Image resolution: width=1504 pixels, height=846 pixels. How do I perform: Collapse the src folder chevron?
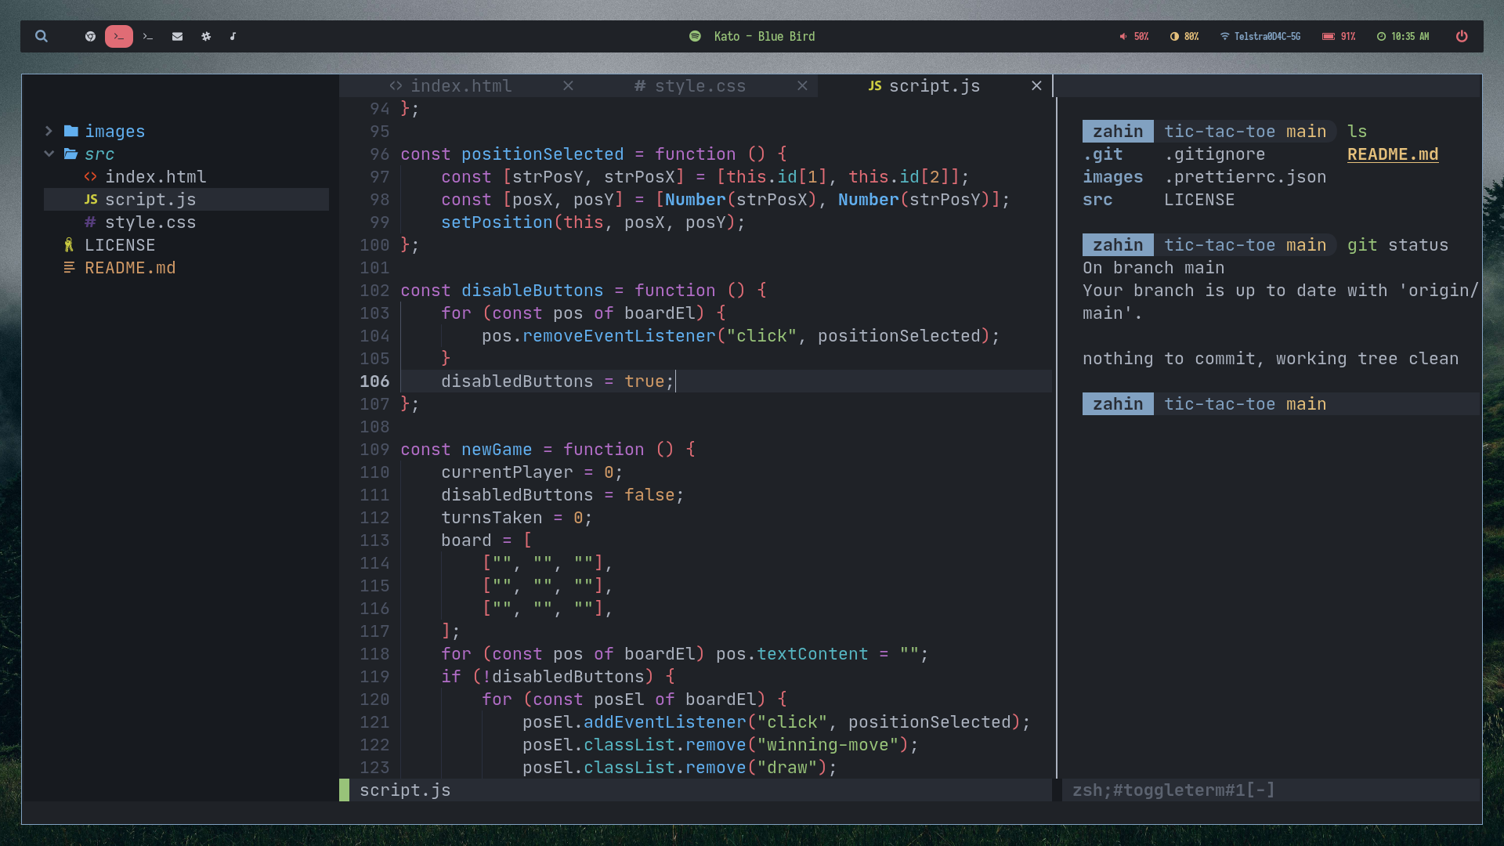click(49, 154)
